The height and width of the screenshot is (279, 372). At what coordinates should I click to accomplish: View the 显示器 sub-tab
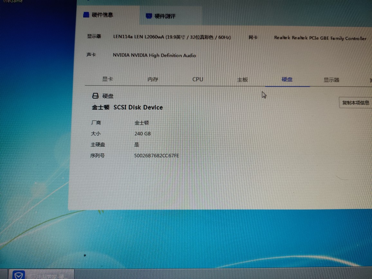pos(331,80)
